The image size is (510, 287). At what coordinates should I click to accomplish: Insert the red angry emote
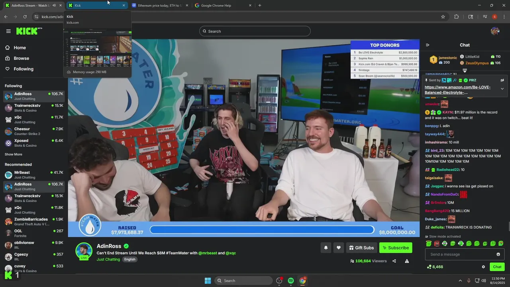point(437,244)
